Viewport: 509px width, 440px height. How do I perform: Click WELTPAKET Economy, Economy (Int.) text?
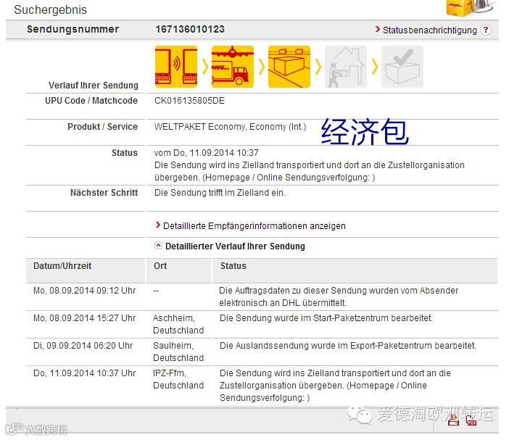point(230,127)
